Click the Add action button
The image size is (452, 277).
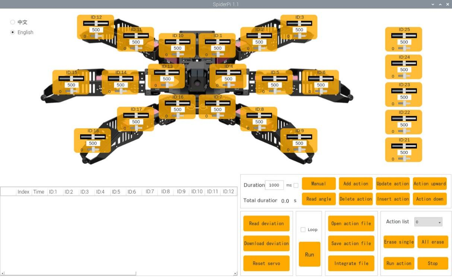[x=355, y=184]
